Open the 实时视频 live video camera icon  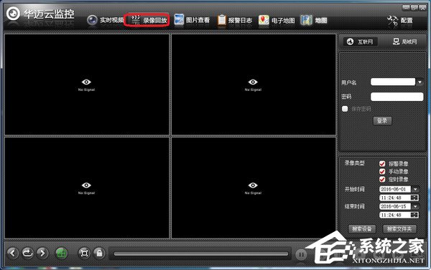click(92, 20)
